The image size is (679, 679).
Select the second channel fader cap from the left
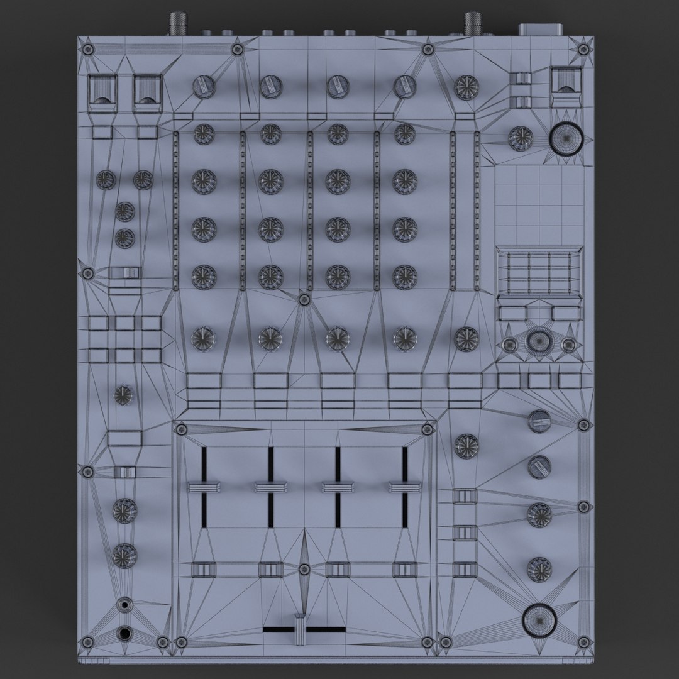coord(271,487)
